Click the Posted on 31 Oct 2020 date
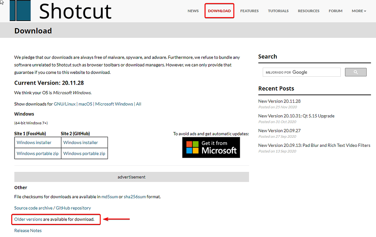 pyautogui.click(x=277, y=122)
